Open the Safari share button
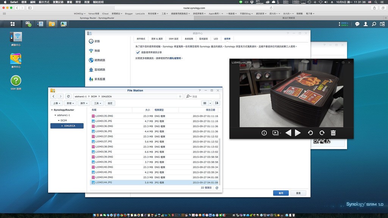 pos(374,8)
